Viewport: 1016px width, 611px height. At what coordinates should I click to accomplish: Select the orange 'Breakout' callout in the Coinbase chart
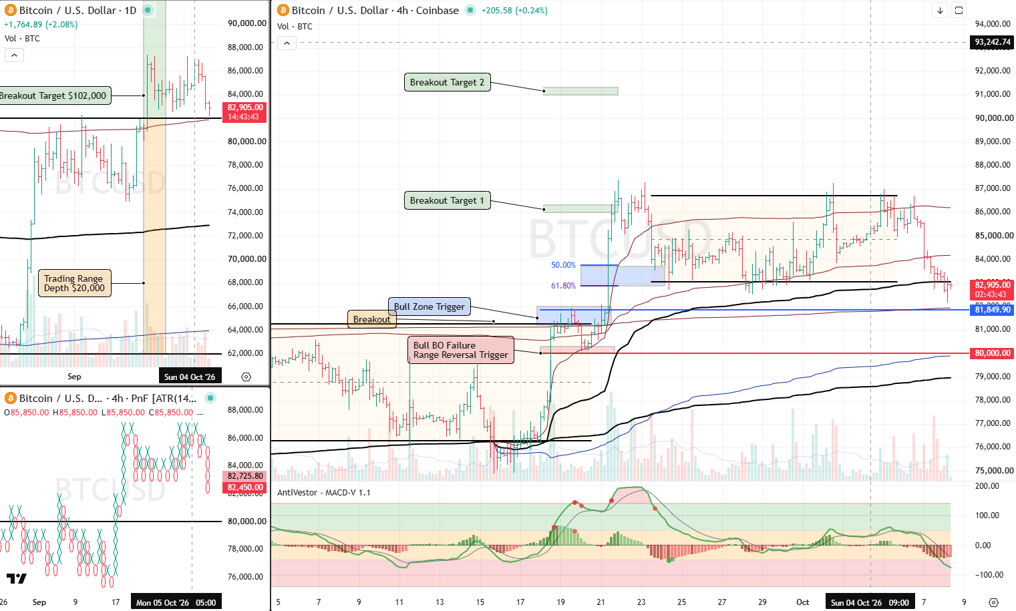pos(371,319)
